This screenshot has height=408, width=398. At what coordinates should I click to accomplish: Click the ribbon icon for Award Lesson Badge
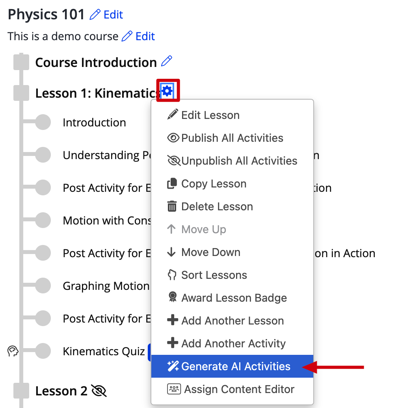click(x=172, y=297)
